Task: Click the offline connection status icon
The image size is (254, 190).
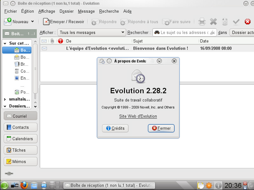Action: click(x=9, y=174)
